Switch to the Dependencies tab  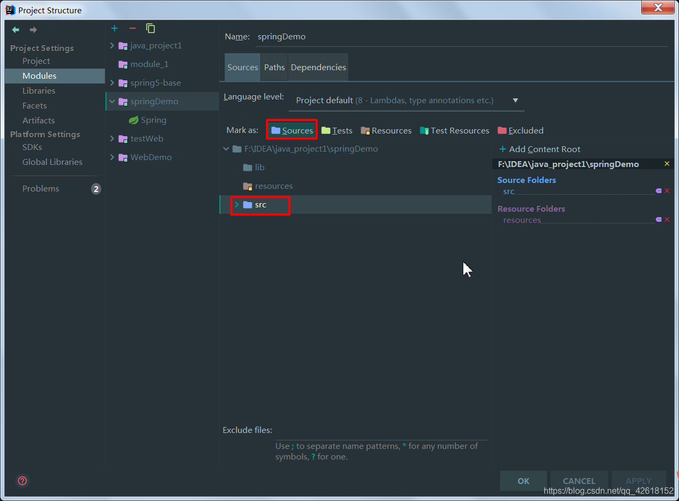tap(318, 68)
